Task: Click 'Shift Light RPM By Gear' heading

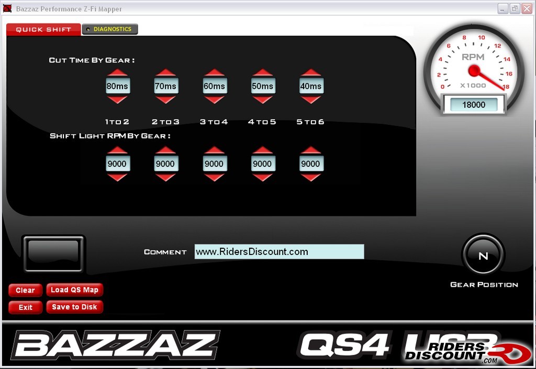Action: (110, 136)
